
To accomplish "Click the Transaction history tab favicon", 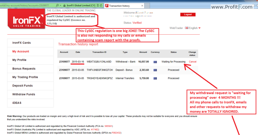I will [x=107, y=6].
